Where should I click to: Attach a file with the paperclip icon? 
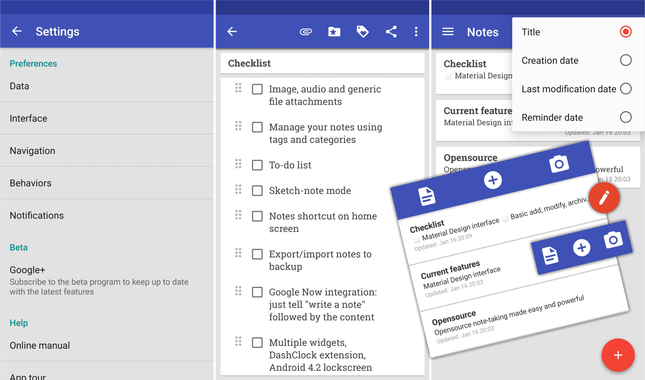tap(306, 31)
